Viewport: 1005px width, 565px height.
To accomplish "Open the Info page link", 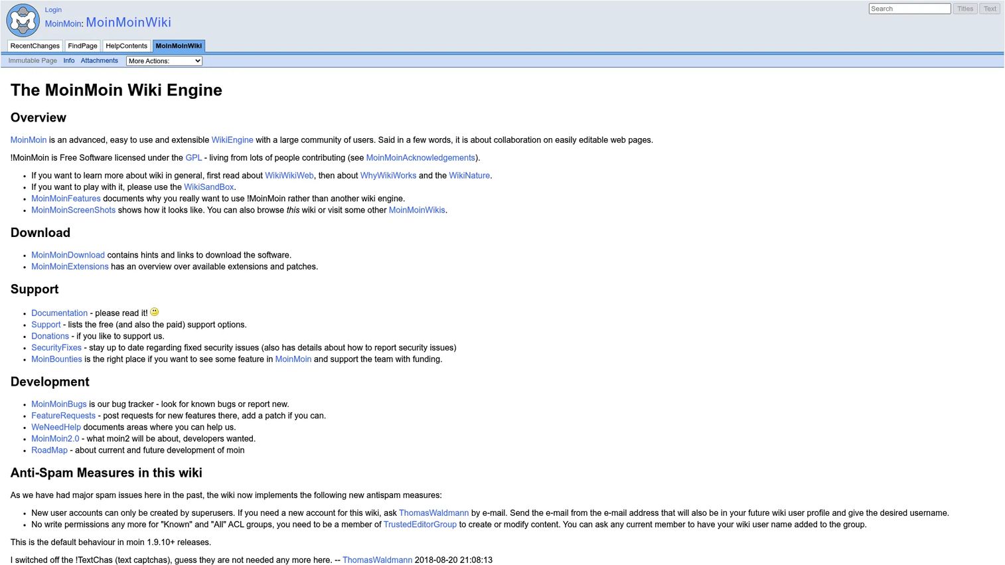I will coord(69,60).
